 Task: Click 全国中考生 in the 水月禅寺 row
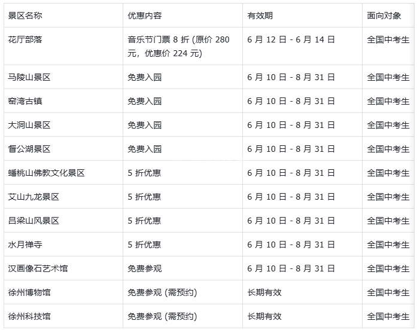388,245
